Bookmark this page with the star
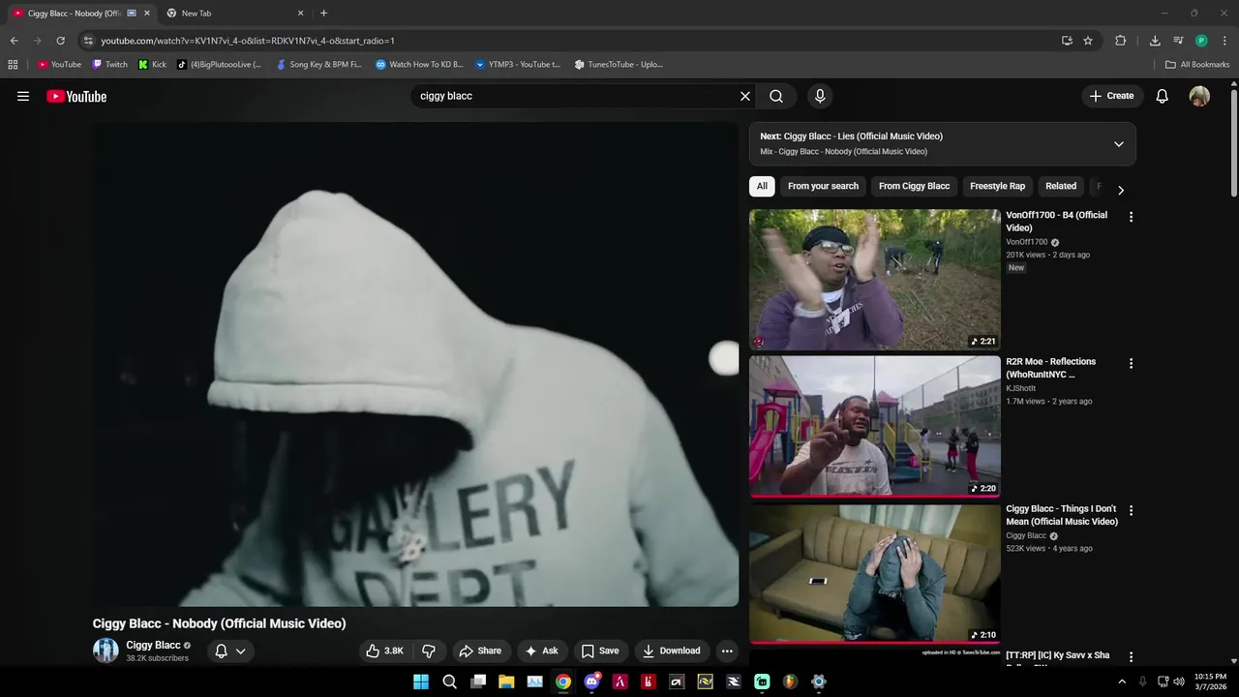Viewport: 1239px width, 697px height. (x=1088, y=41)
